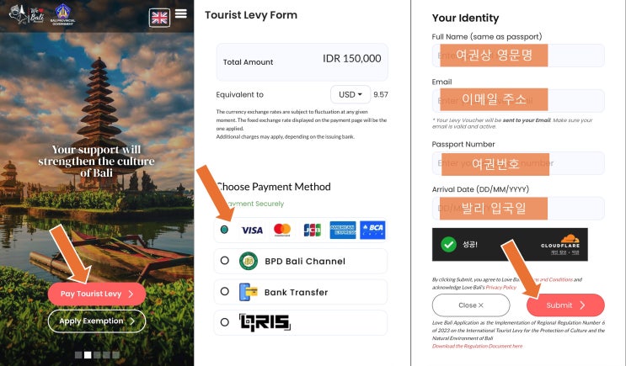Click the Visa card logo
The height and width of the screenshot is (366, 626).
(x=252, y=230)
